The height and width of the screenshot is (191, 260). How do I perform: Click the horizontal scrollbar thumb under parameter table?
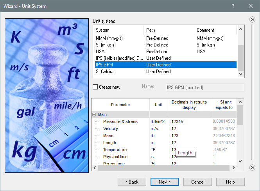[x=164, y=168]
